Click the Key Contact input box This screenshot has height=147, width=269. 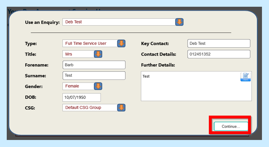(219, 43)
